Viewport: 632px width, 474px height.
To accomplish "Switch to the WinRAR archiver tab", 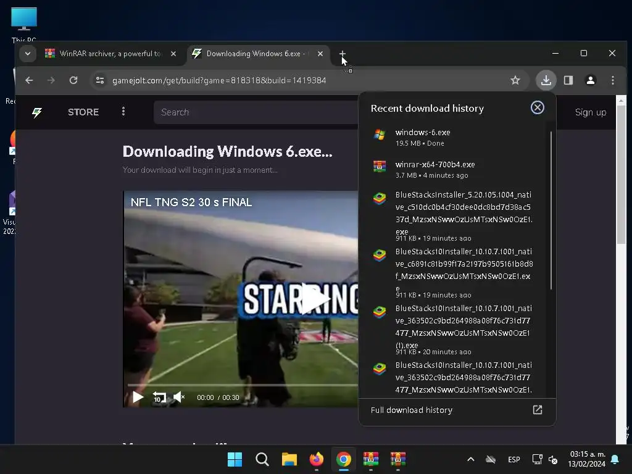I will [x=110, y=54].
